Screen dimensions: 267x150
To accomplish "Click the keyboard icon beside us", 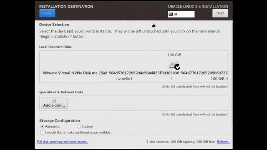I will click(171, 14).
